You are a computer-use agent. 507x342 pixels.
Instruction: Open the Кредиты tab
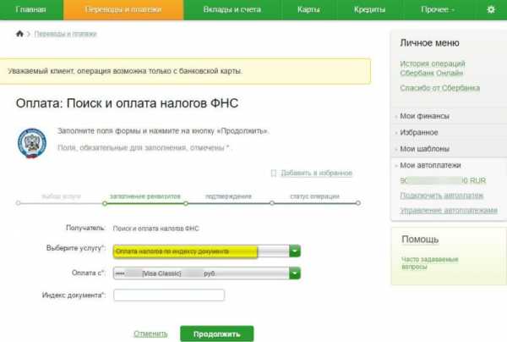click(x=369, y=9)
